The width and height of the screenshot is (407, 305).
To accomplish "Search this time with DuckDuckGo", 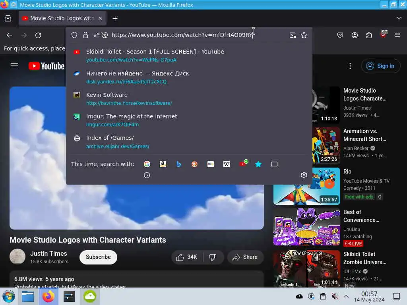I will (194, 164).
